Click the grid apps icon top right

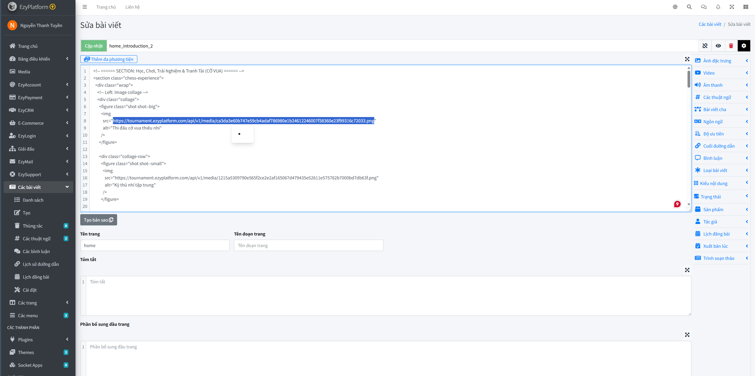[x=745, y=7]
